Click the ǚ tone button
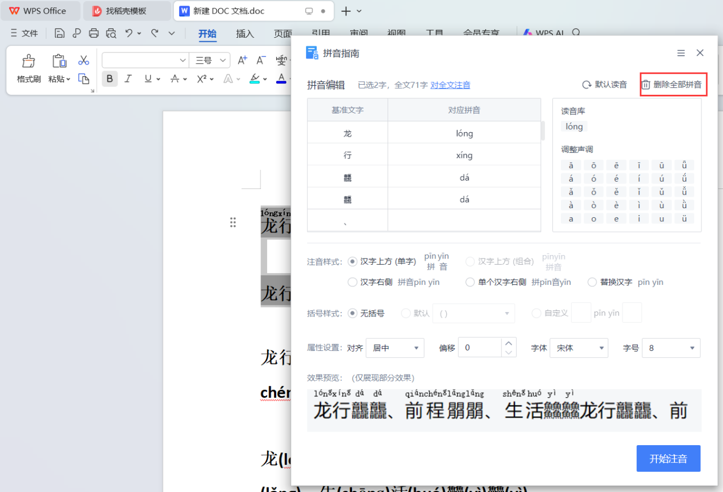This screenshot has width=723, height=492. coord(684,192)
